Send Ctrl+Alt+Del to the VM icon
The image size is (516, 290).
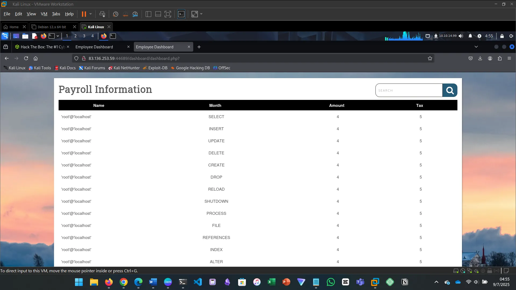pyautogui.click(x=102, y=14)
